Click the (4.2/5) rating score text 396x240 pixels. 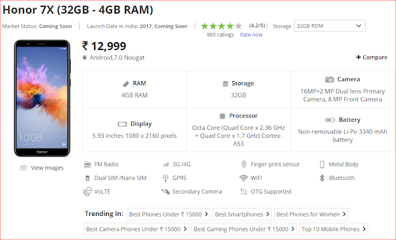click(x=257, y=25)
